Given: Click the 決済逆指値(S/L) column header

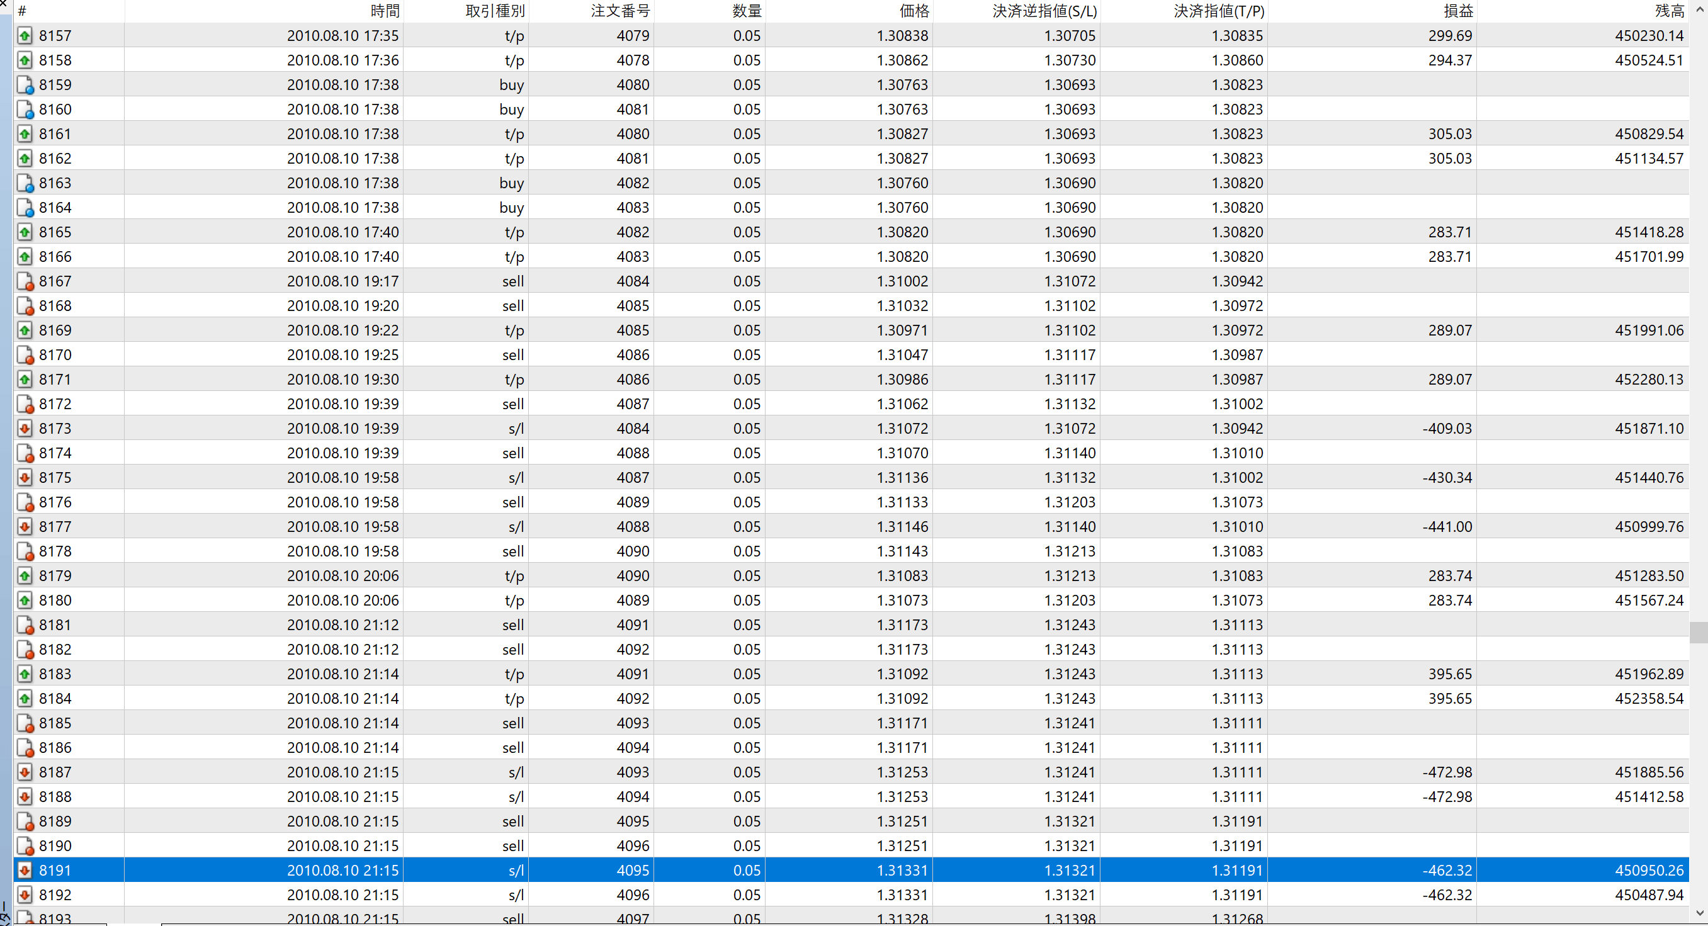Looking at the screenshot, I should (x=1017, y=11).
